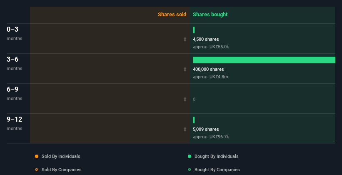Screen dimensions: 342x175
Task: Click the orange Sold By Individuals legend dot
Action: (37, 156)
